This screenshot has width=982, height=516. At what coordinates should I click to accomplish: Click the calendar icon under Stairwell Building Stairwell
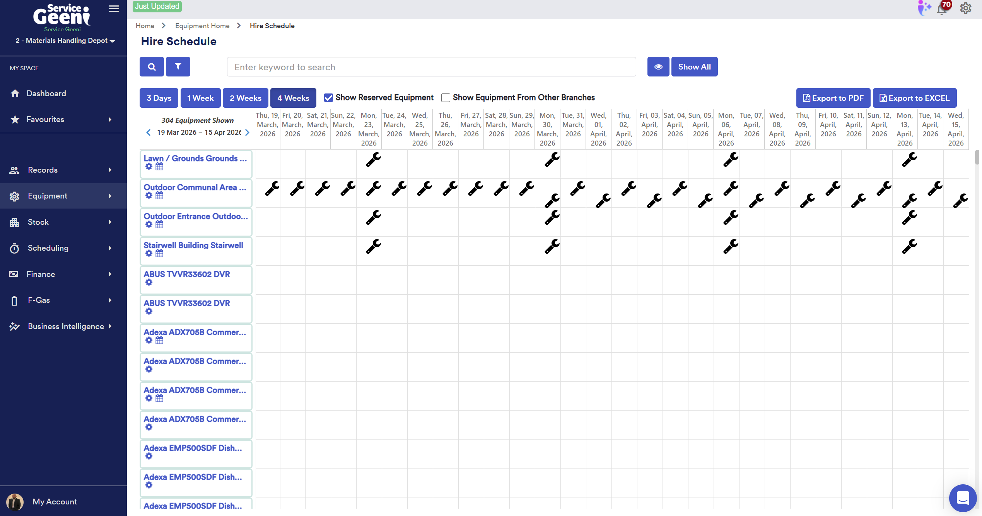[159, 253]
